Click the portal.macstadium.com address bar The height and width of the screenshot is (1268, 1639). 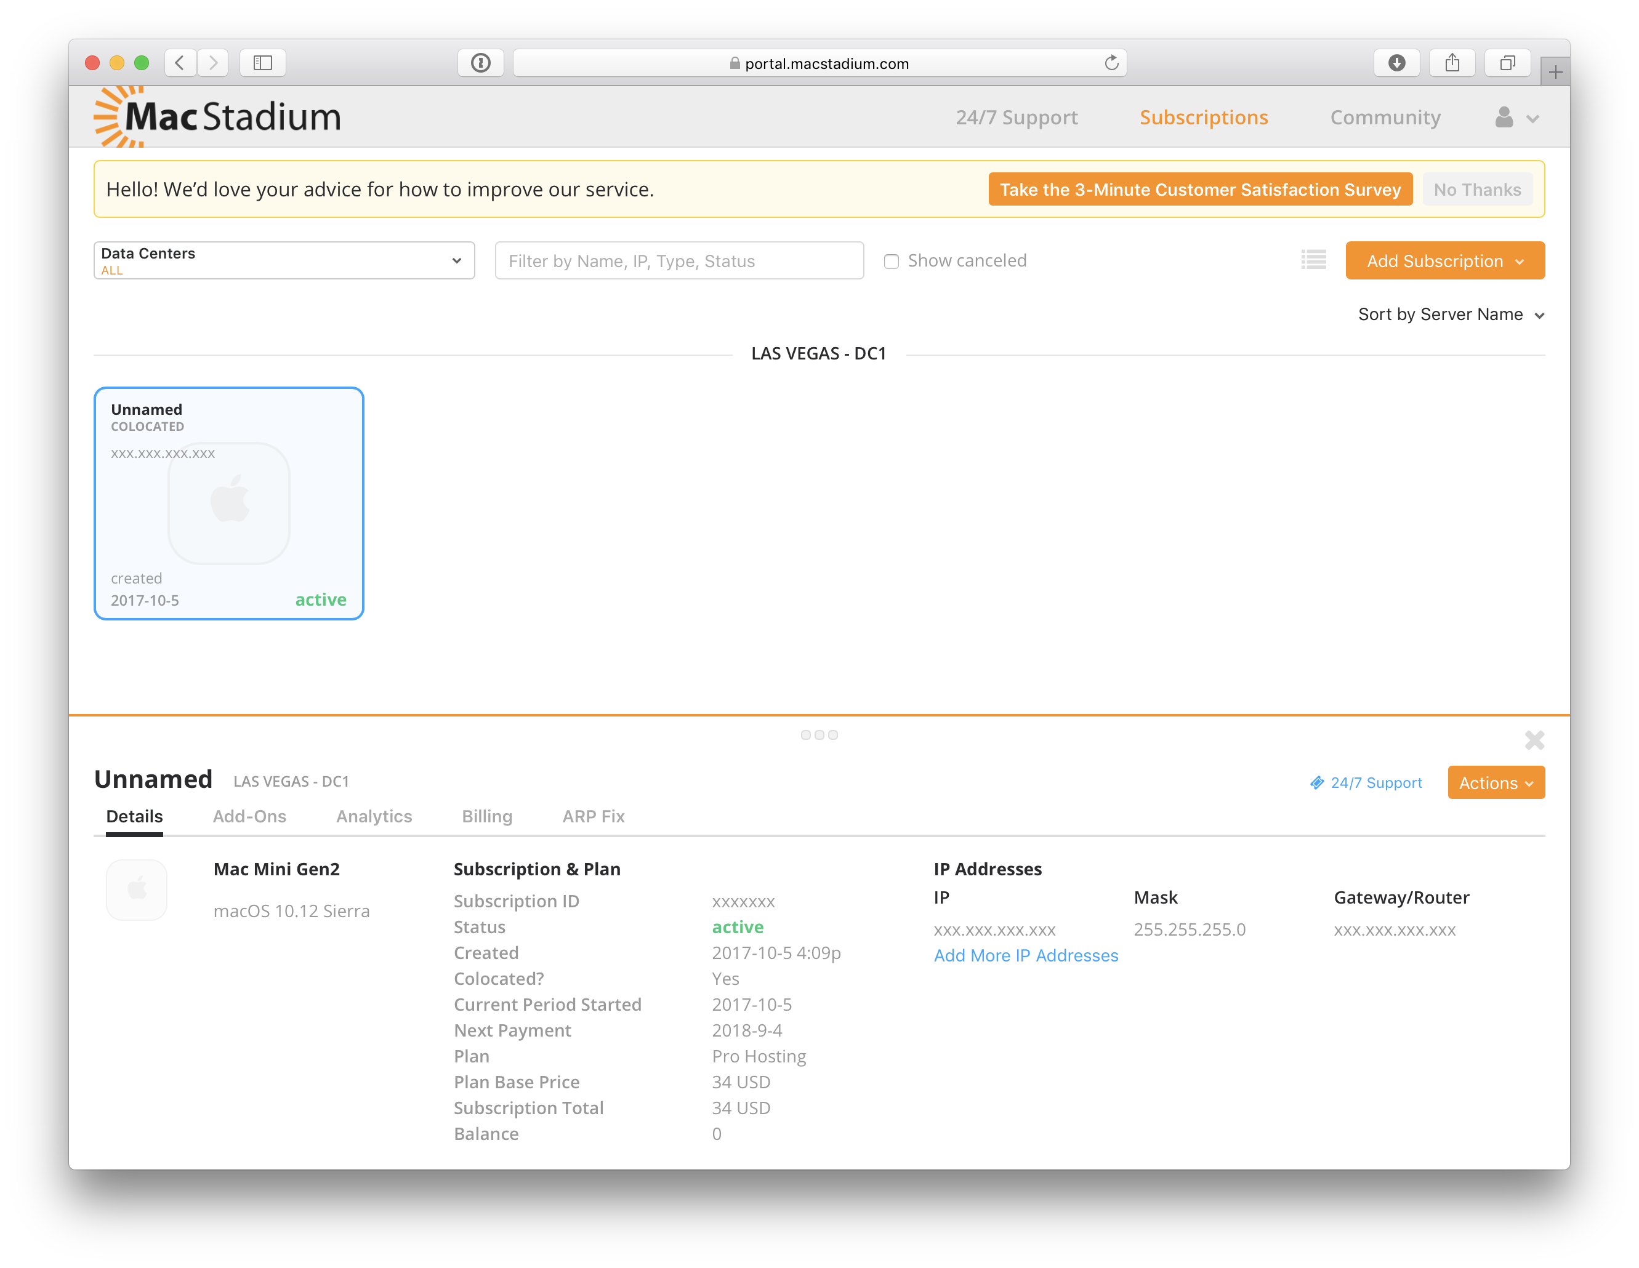[x=819, y=63]
